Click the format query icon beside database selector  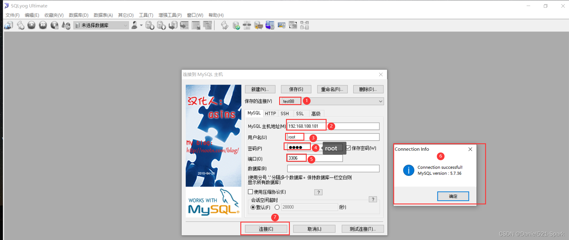(x=66, y=26)
